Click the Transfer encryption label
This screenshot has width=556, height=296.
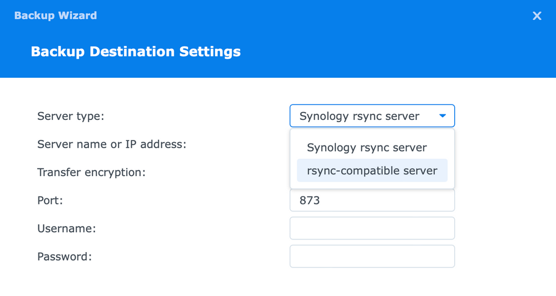[92, 172]
